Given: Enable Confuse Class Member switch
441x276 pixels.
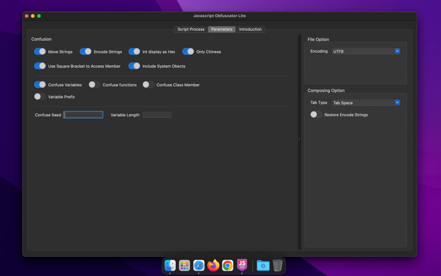Looking at the screenshot, I should pyautogui.click(x=148, y=84).
